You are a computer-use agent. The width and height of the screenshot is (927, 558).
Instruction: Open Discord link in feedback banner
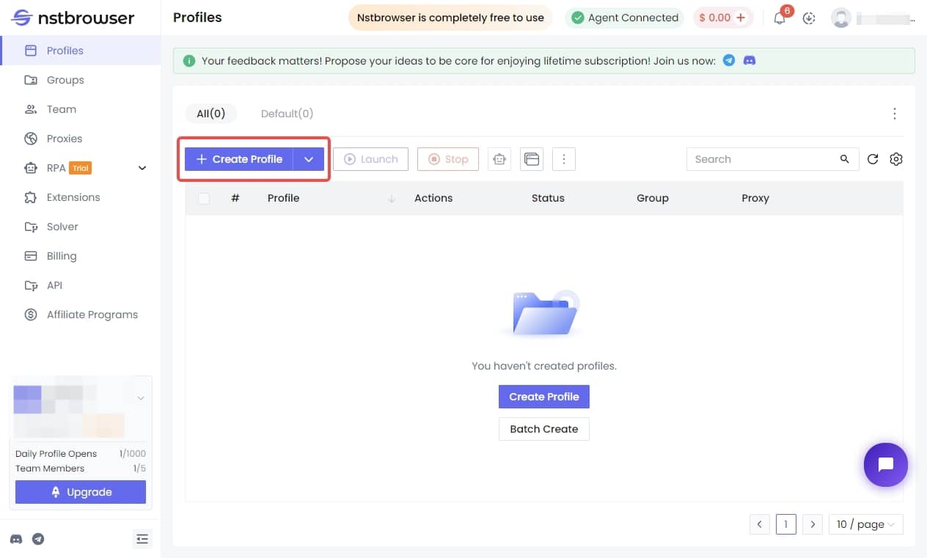(750, 61)
